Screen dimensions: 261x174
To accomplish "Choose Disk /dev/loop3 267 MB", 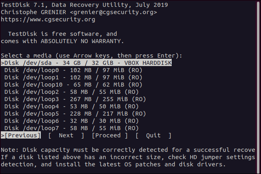I will (75, 99).
